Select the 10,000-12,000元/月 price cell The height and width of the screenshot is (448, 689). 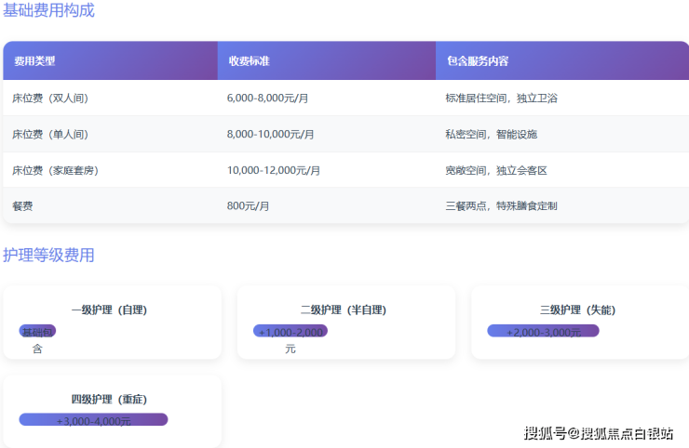pos(274,170)
